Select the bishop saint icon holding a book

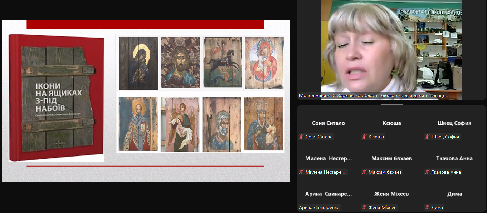(138, 124)
